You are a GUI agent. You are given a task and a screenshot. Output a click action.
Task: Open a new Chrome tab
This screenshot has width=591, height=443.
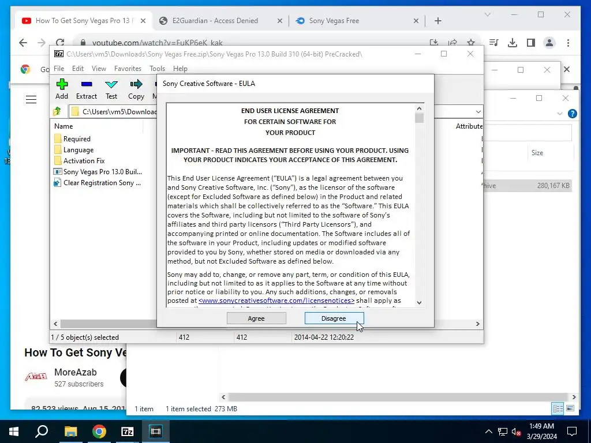point(438,21)
